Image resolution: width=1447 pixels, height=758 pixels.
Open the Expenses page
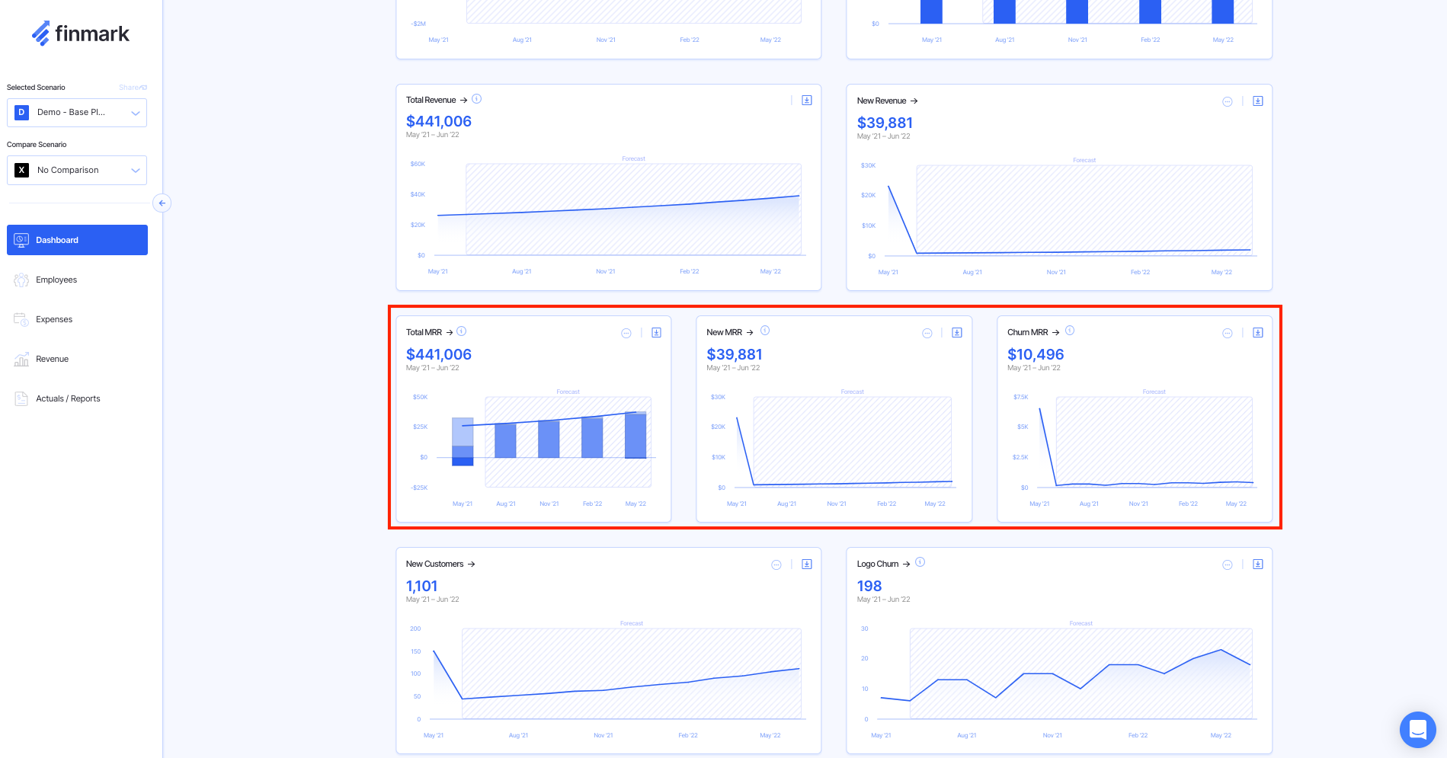54,320
